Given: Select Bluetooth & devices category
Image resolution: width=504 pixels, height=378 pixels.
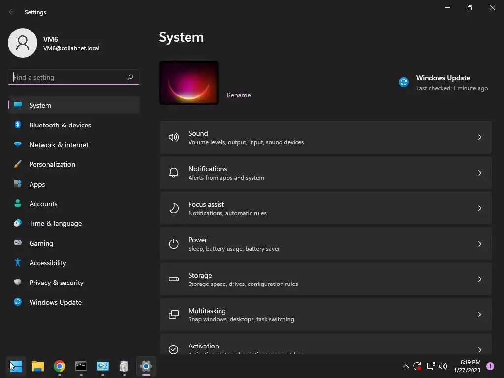Looking at the screenshot, I should (x=74, y=125).
